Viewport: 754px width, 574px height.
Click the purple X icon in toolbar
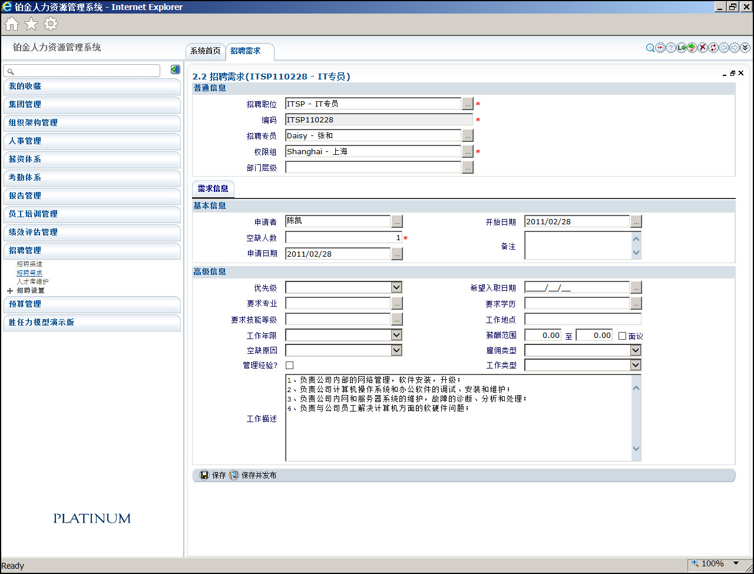[703, 48]
